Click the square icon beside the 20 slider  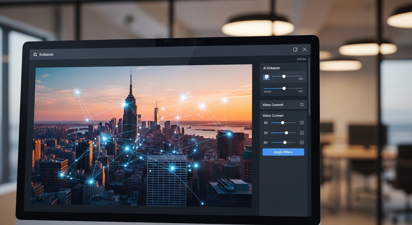tap(302, 133)
